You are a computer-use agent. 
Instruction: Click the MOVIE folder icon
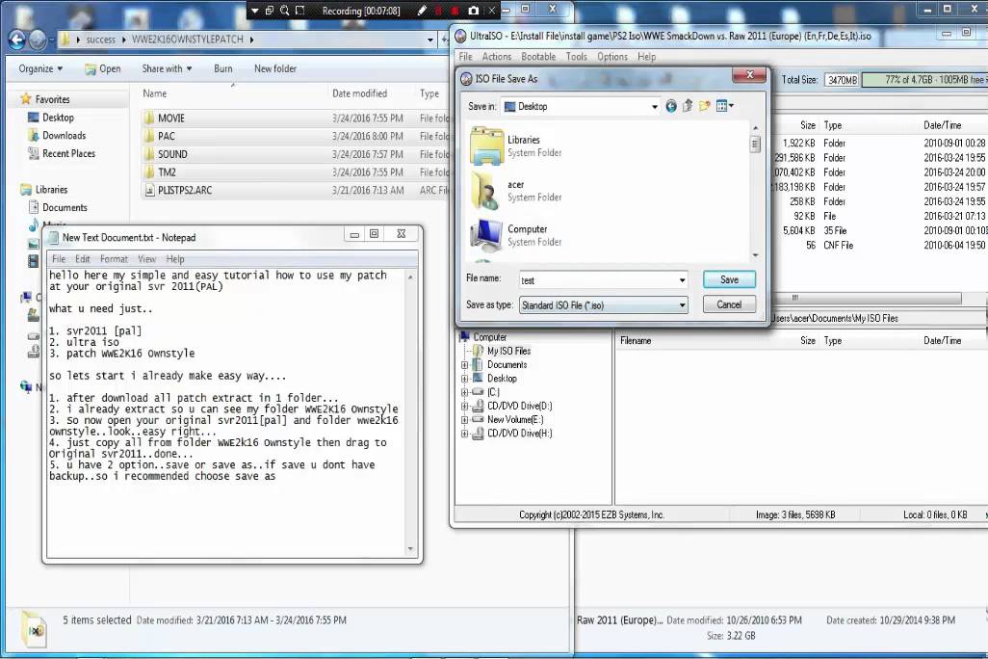tap(149, 118)
